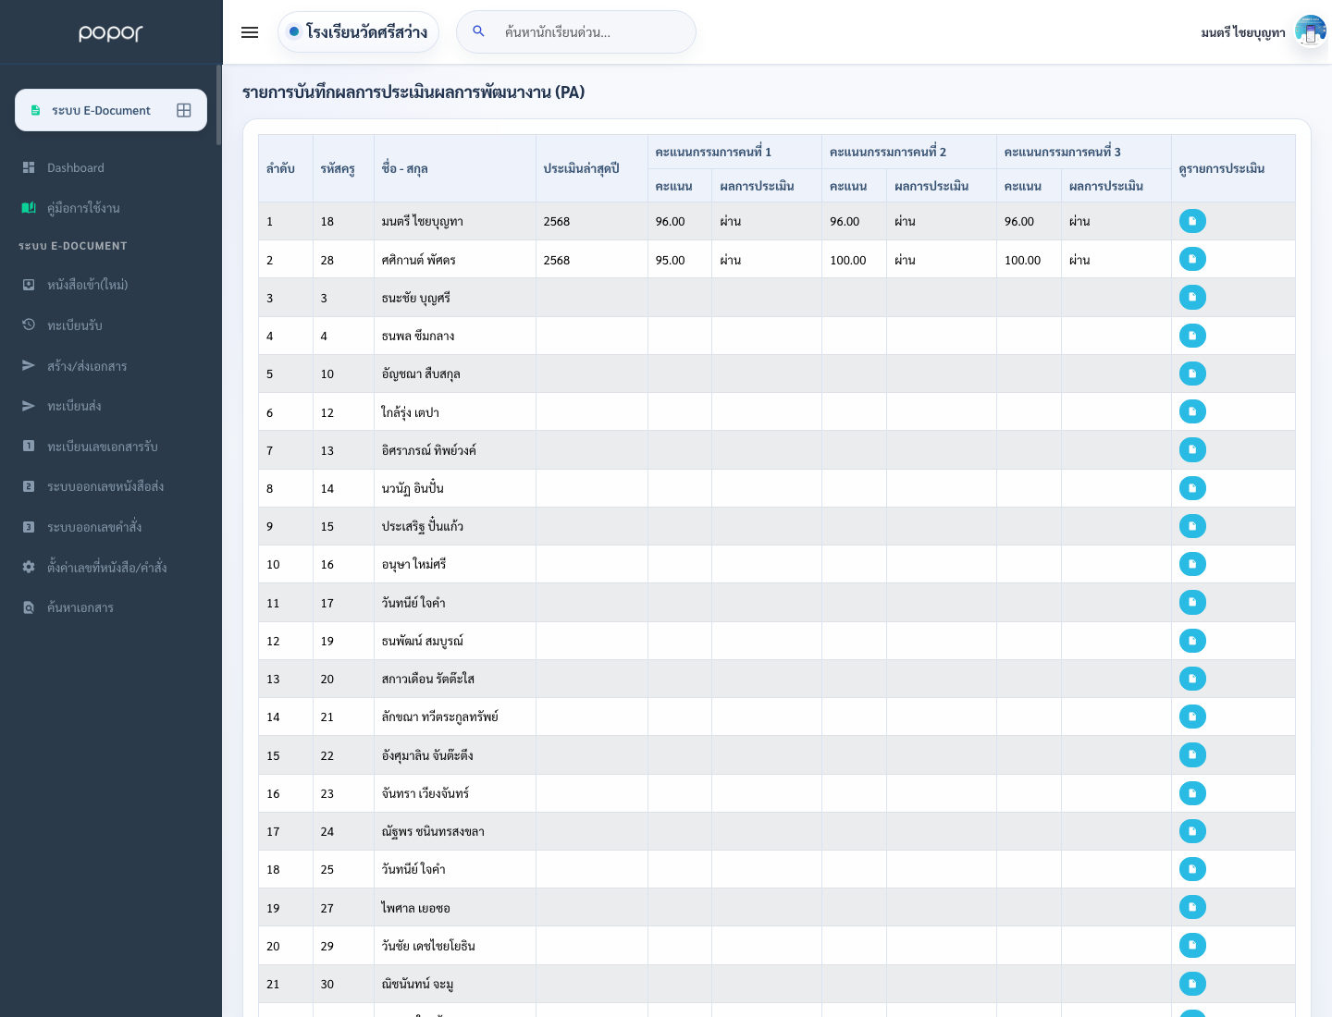
Task: View evaluation list for อัญชณา สืบสกุล
Action: pos(1192,374)
